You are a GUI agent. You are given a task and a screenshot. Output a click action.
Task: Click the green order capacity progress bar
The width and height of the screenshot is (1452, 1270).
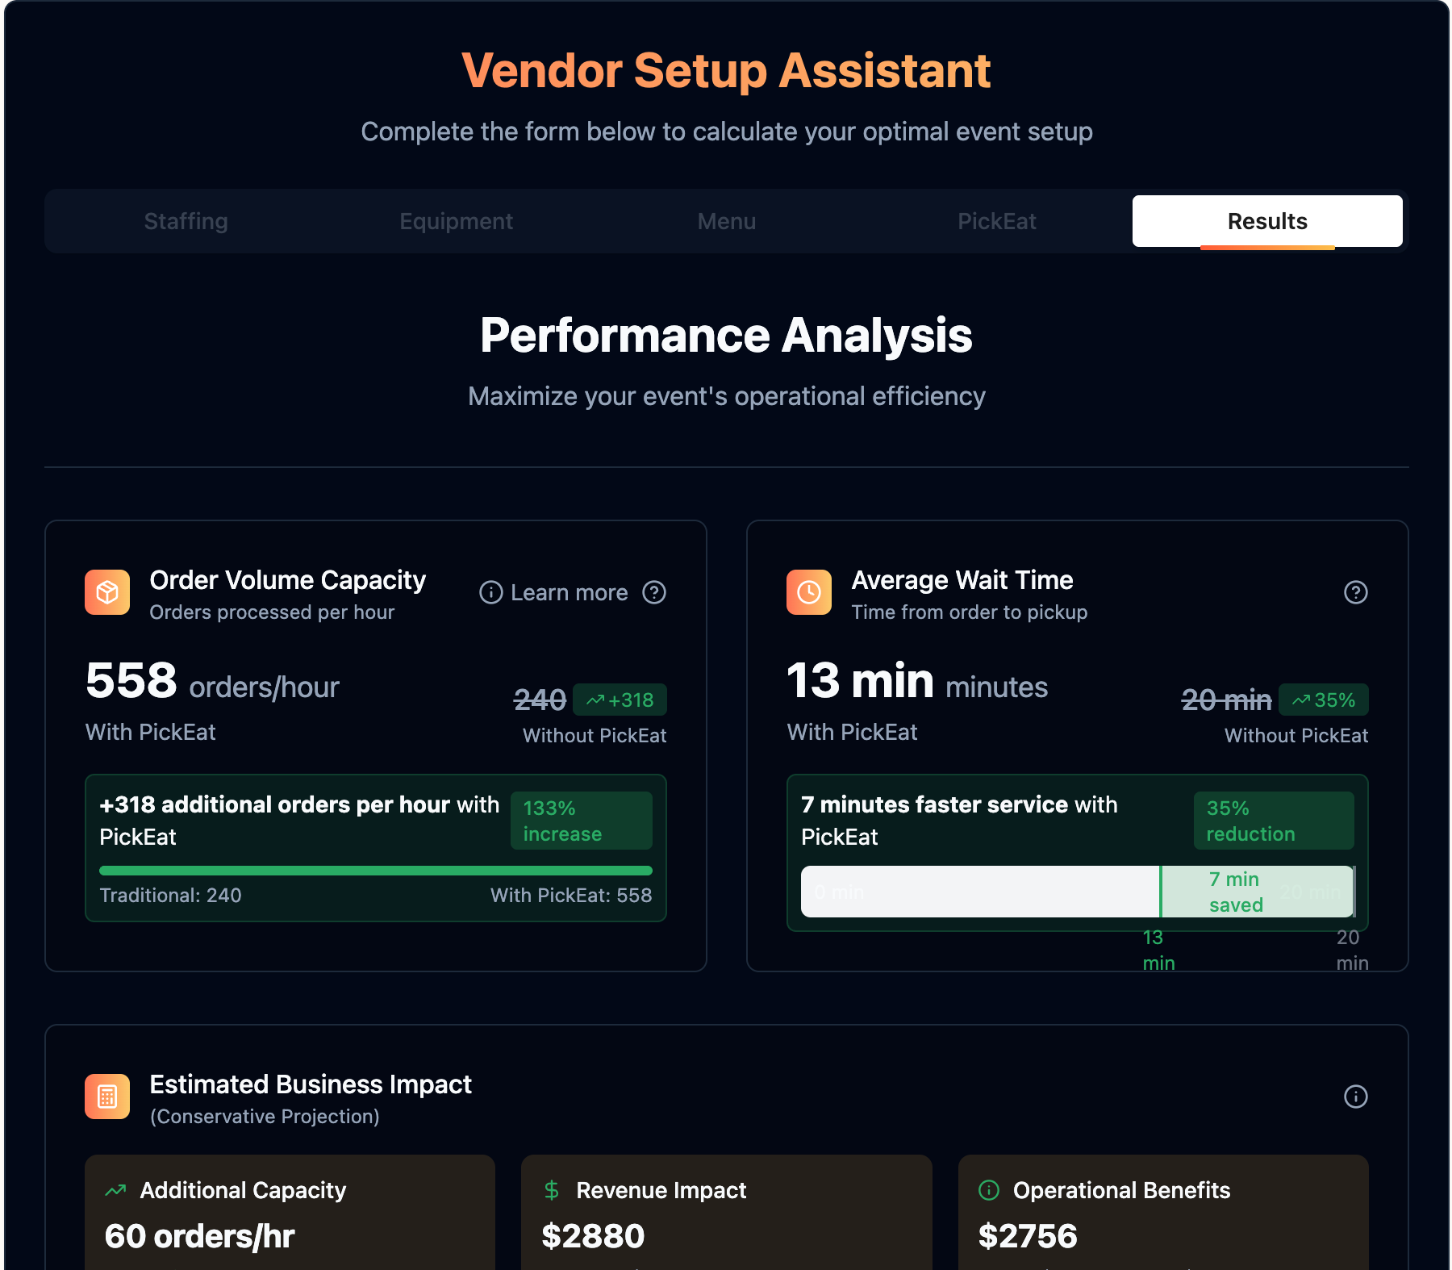[x=375, y=870]
